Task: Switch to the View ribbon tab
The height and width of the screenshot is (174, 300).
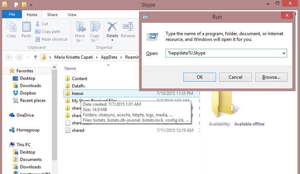Action: (72, 14)
